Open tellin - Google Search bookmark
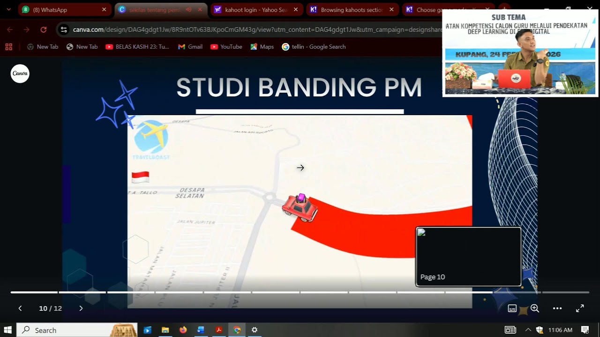Screen dimensions: 600x337 [x=314, y=47]
